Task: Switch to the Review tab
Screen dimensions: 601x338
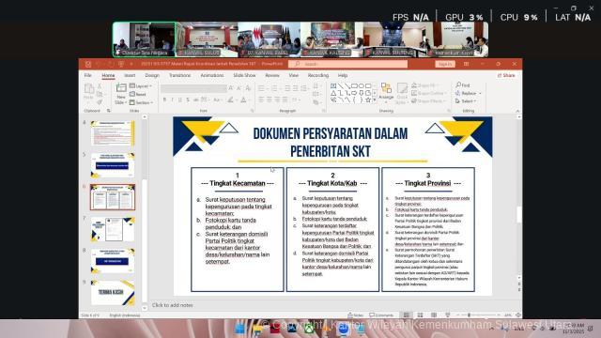Action: (272, 75)
